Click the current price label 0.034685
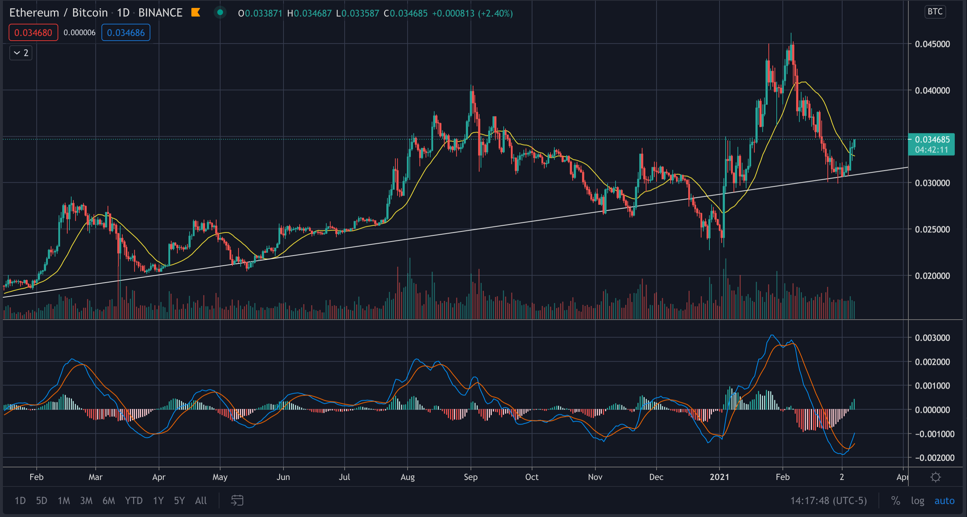This screenshot has height=517, width=967. 932,145
